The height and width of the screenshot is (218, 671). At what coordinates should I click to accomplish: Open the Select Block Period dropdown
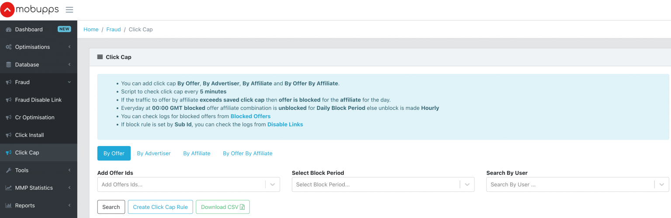pos(383,184)
